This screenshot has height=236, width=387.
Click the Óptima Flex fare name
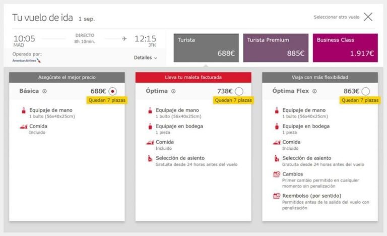(290, 91)
